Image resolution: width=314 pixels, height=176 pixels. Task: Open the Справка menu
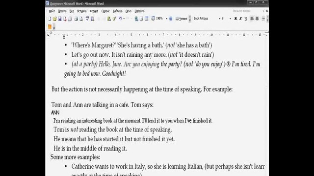pyautogui.click(x=139, y=11)
